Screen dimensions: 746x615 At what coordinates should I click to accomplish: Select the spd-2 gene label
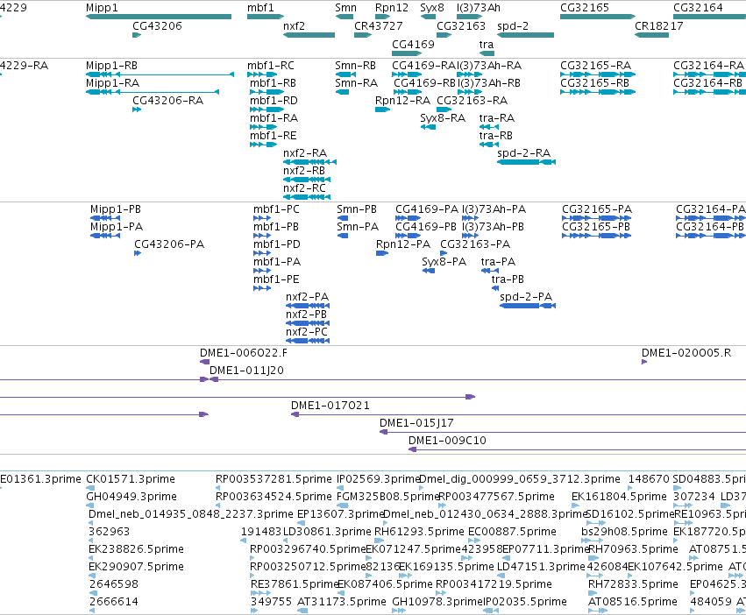[513, 25]
